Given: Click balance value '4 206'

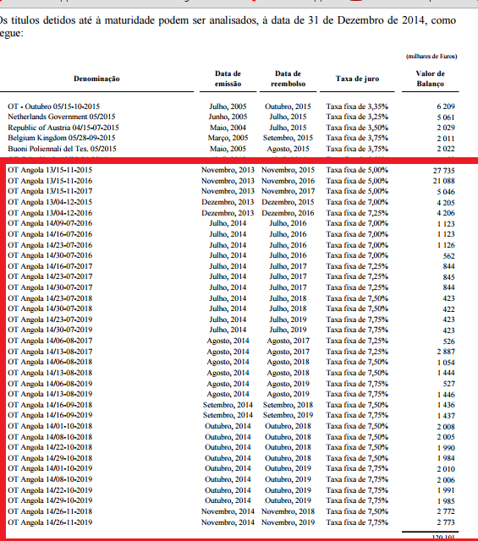Looking at the screenshot, I should click(446, 213).
